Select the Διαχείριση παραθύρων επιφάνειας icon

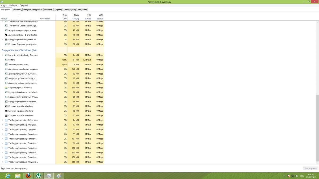click(x=6, y=69)
